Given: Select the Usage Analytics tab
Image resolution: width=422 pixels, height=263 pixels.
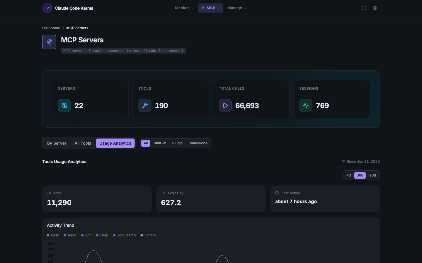Looking at the screenshot, I should (x=115, y=143).
